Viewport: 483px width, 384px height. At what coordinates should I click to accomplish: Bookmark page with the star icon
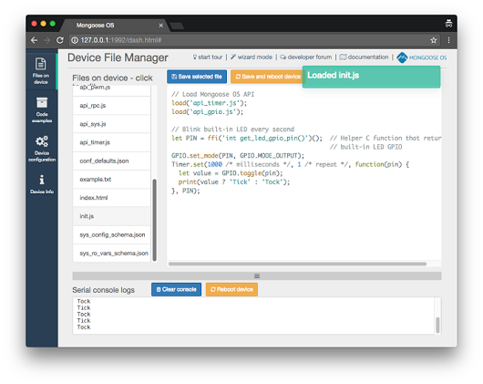pos(434,40)
